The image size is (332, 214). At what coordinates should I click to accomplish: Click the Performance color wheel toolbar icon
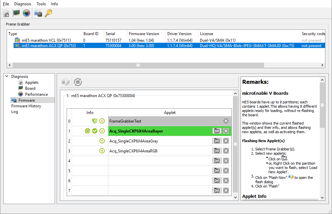pyautogui.click(x=27, y=13)
